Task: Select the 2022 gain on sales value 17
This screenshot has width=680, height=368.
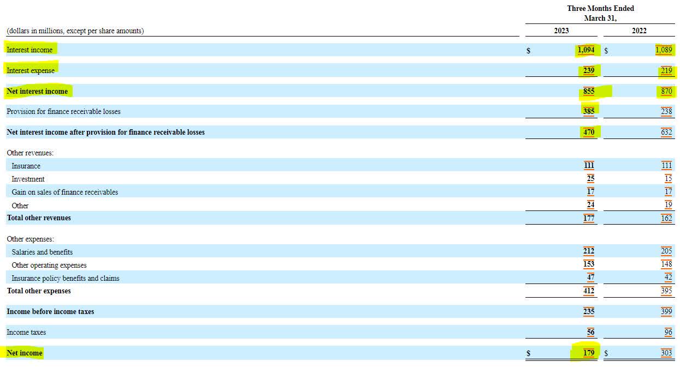Action: point(669,191)
